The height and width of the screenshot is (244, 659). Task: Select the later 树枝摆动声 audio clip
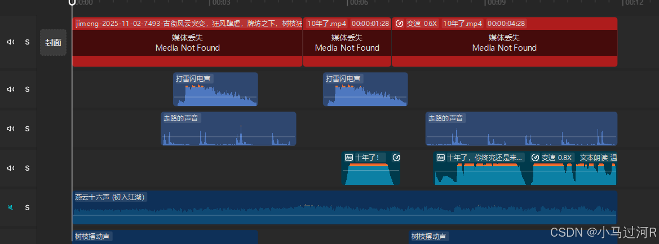click(513, 237)
